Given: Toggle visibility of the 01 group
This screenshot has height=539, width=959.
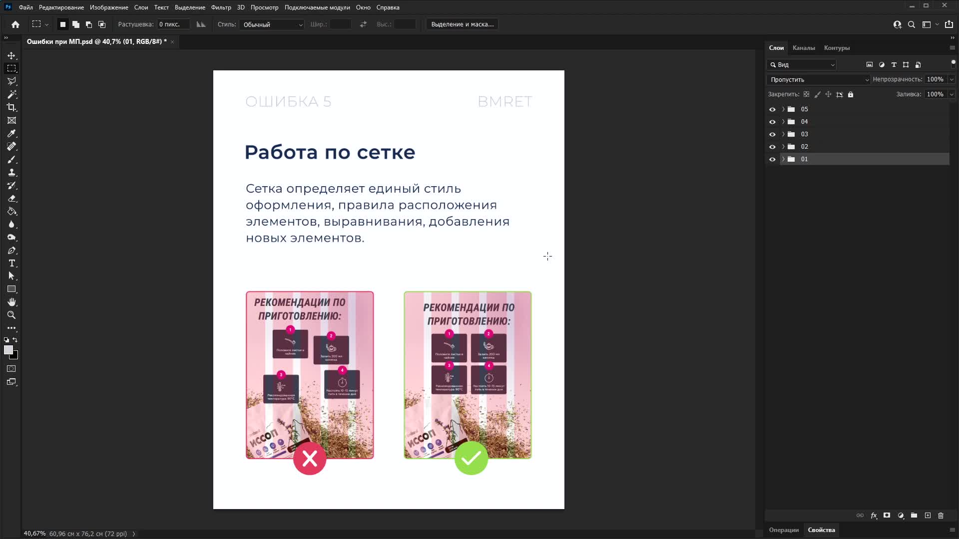Looking at the screenshot, I should (x=772, y=159).
